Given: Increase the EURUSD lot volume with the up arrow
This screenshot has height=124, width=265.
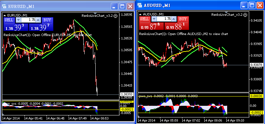Looking at the screenshot, I should [x=38, y=20].
